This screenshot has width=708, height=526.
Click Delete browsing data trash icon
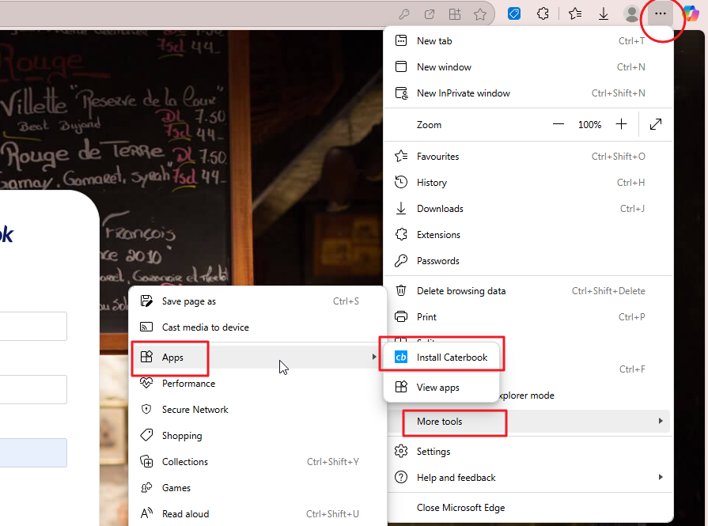pyautogui.click(x=401, y=291)
